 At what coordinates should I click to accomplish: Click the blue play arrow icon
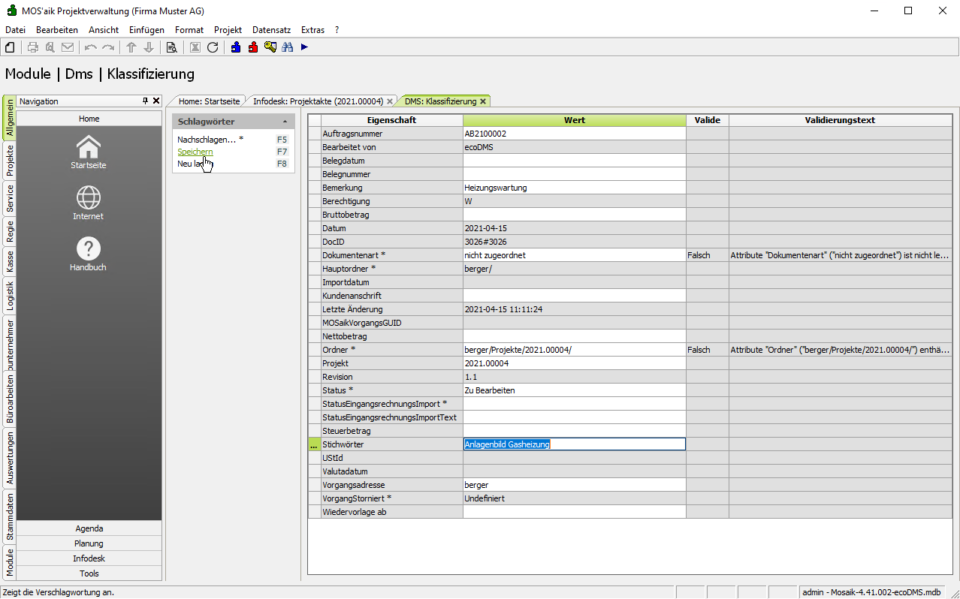click(304, 47)
